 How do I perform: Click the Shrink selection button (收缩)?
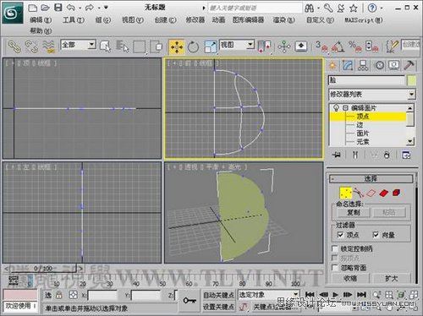350,278
